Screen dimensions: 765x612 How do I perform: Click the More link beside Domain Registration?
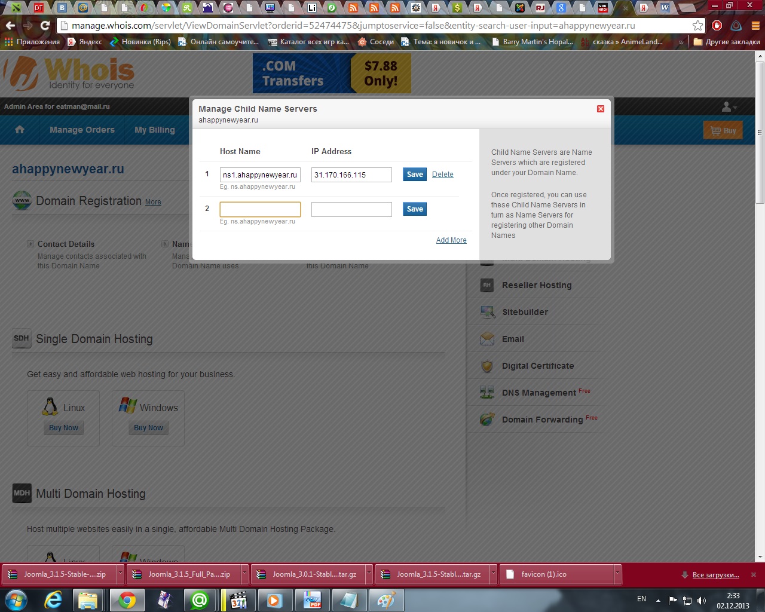point(153,202)
